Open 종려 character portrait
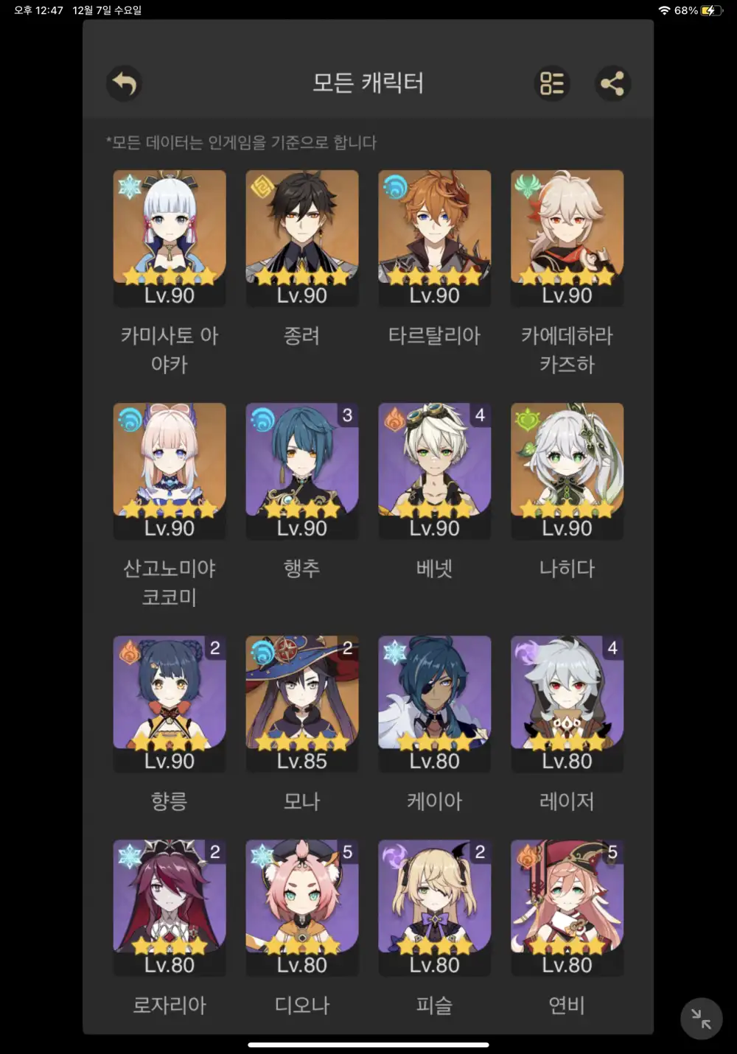This screenshot has height=1054, width=737. click(302, 239)
